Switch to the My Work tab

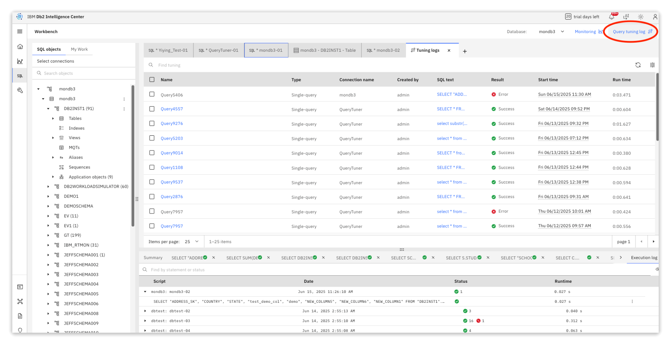click(x=79, y=49)
